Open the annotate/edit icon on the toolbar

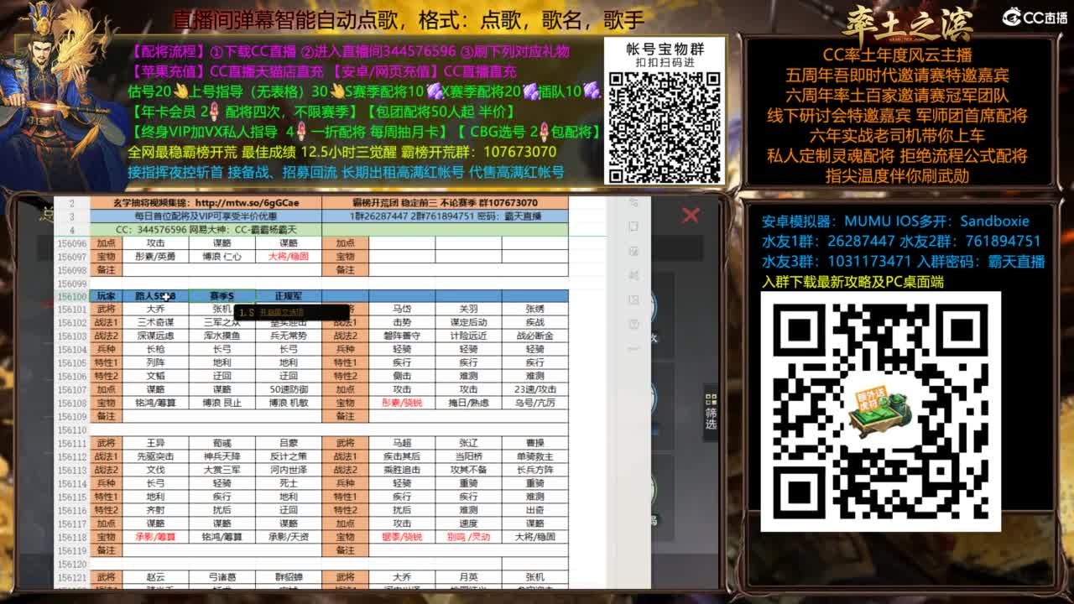click(635, 249)
